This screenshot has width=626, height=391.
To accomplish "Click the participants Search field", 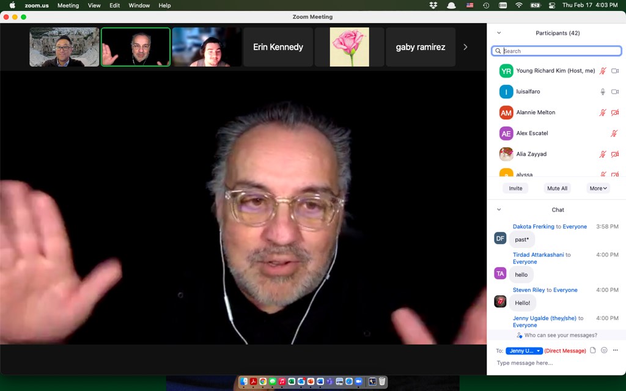I will click(x=557, y=51).
